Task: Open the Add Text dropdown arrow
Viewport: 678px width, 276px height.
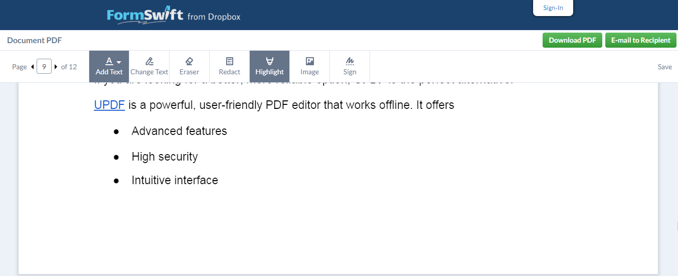Action: point(119,62)
